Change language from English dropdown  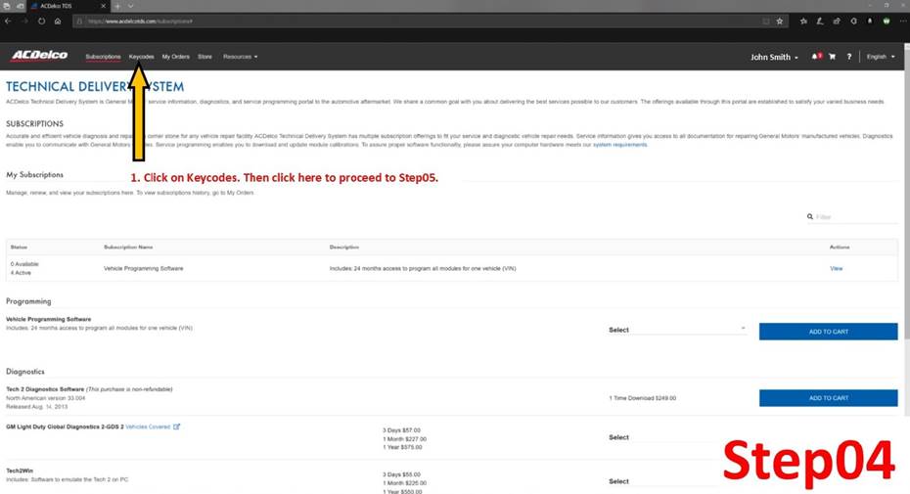click(x=881, y=57)
